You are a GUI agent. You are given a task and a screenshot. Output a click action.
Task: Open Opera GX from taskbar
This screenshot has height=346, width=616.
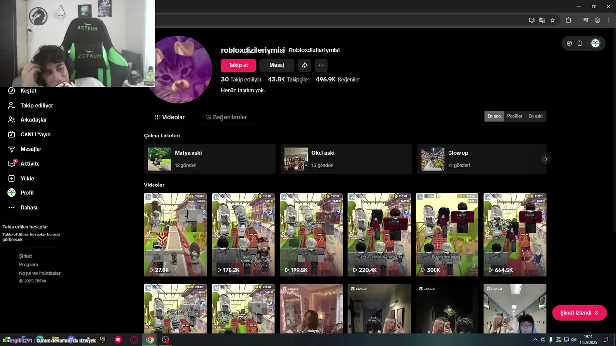click(x=134, y=340)
